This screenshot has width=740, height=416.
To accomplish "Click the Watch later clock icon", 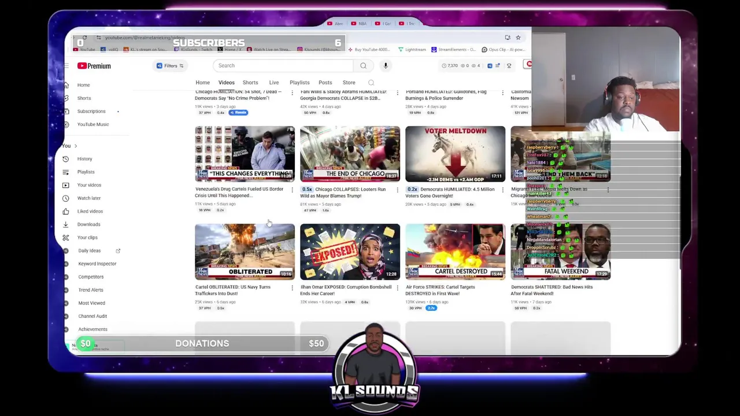I will point(66,198).
